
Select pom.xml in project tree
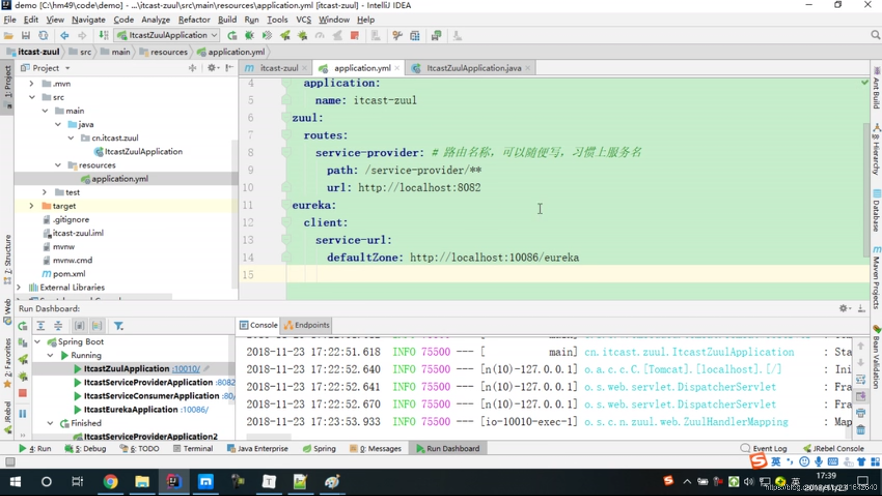(64, 274)
